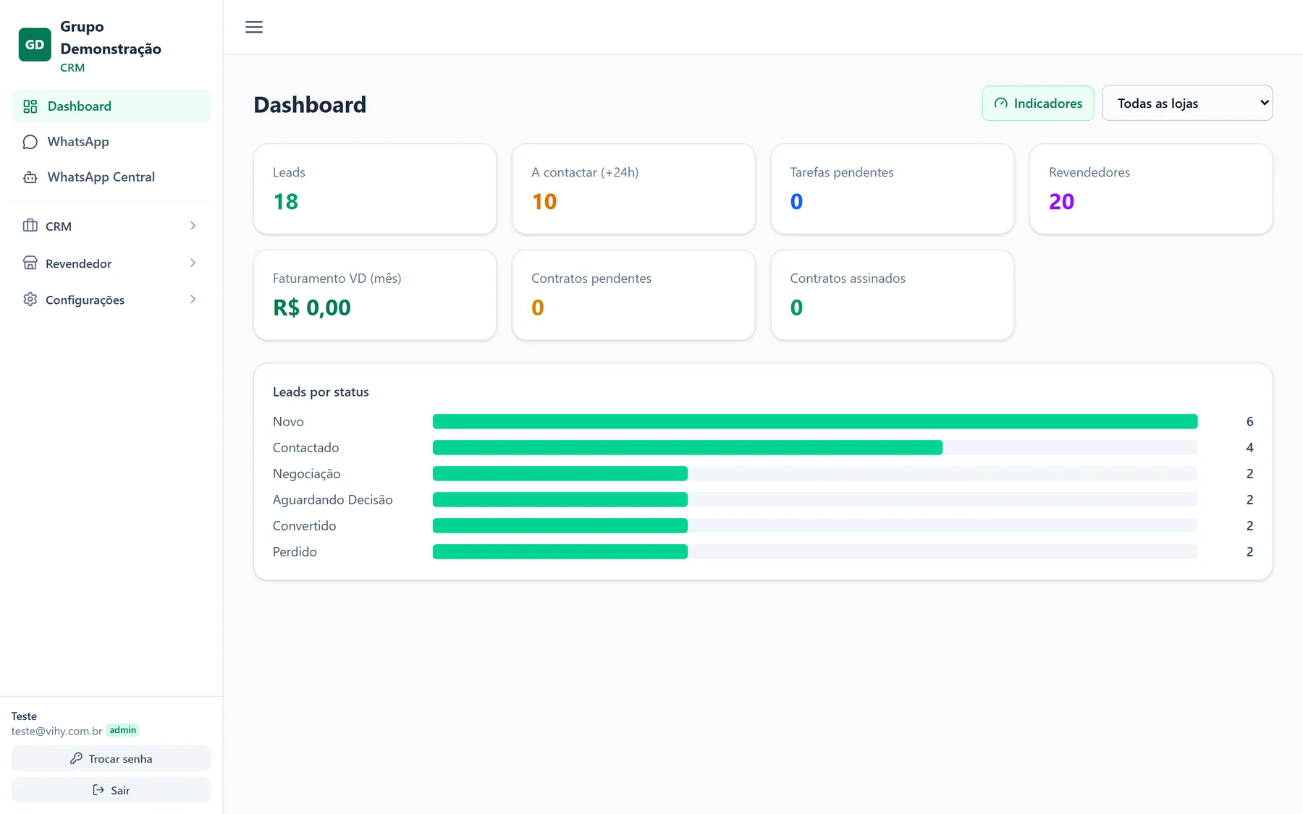
Task: Click the admin role badge
Action: click(123, 730)
